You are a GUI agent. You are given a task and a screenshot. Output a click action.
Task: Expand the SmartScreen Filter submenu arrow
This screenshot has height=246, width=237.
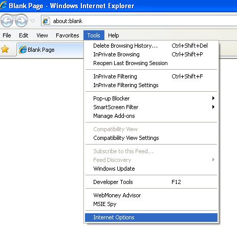click(x=213, y=107)
